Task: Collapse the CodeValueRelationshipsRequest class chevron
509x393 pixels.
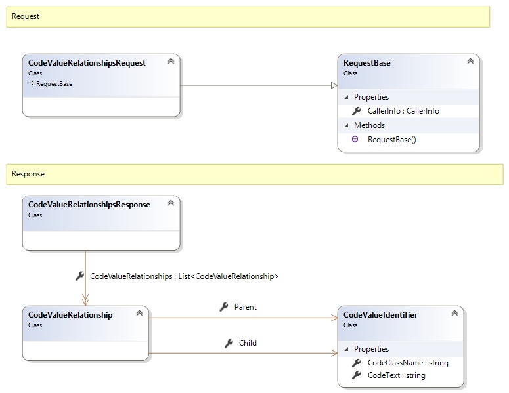Action: point(171,62)
